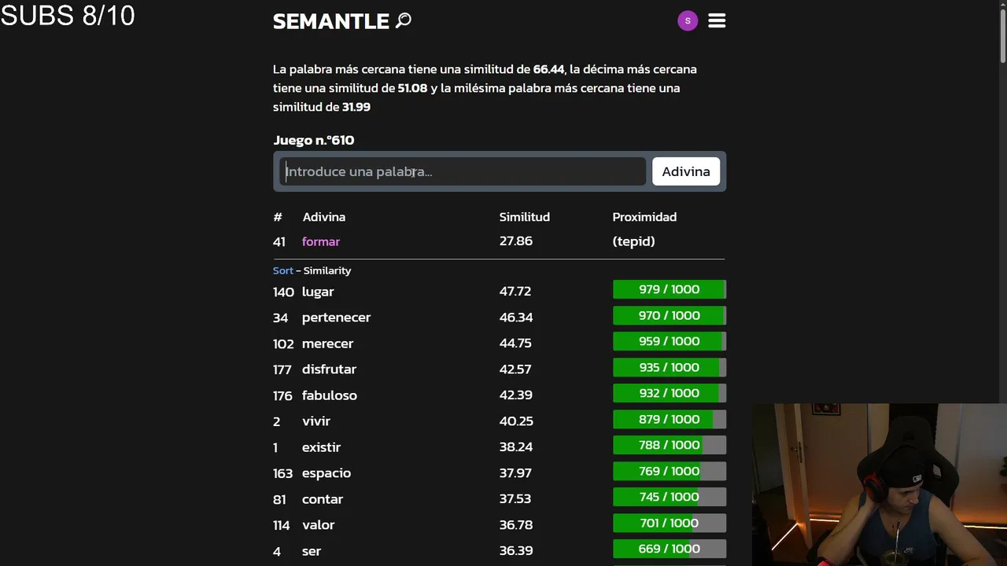Viewport: 1007px width, 566px height.
Task: Click the purple user avatar icon
Action: 688,21
